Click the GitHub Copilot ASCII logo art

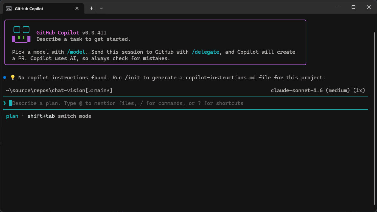21,33
